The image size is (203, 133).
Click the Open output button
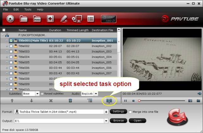pos(138,120)
